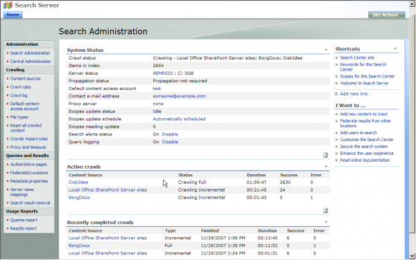This screenshot has height=260, width=416.
Task: Open Welcome to Search Server shortcut
Action: click(x=364, y=83)
